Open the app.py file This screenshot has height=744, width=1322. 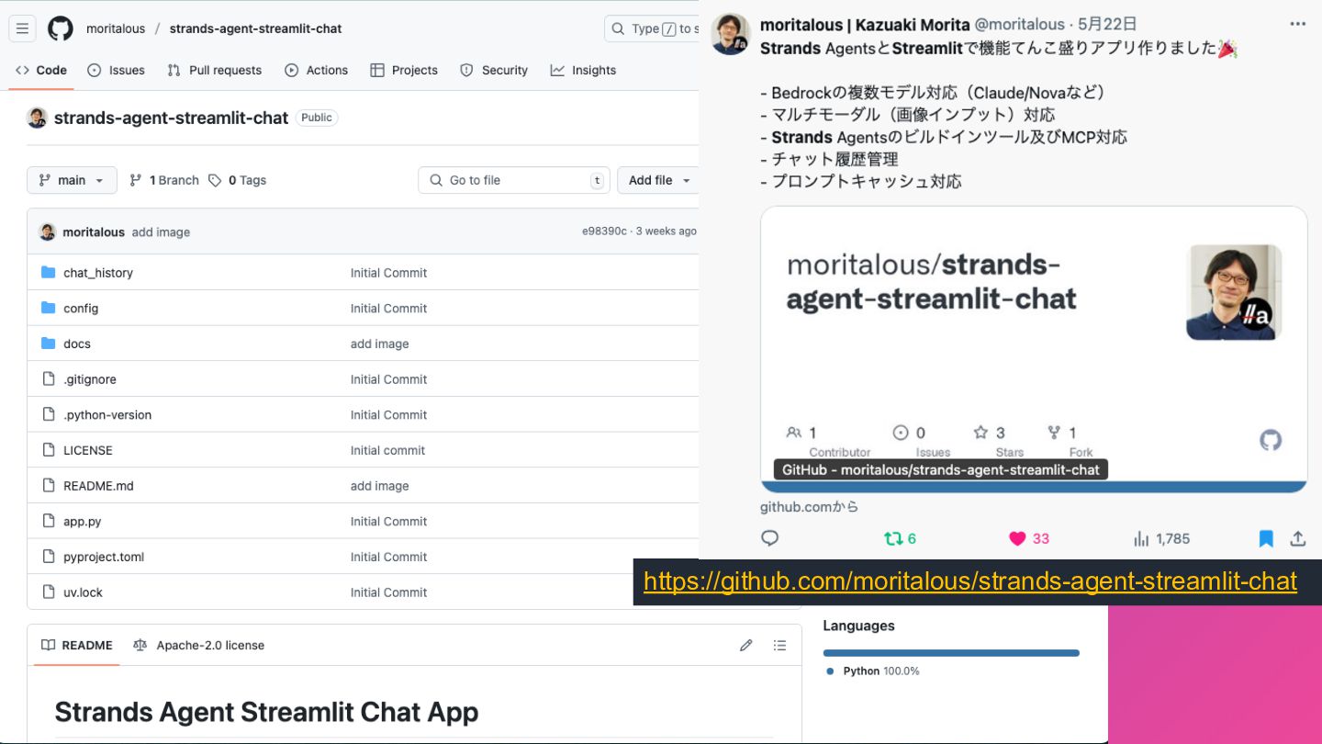pyautogui.click(x=83, y=522)
